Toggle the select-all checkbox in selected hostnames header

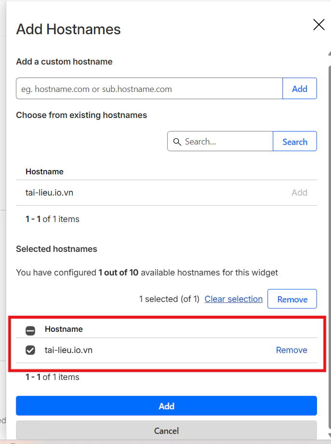pos(30,330)
